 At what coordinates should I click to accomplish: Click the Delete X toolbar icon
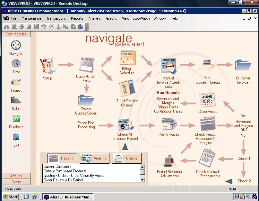[x=51, y=27]
